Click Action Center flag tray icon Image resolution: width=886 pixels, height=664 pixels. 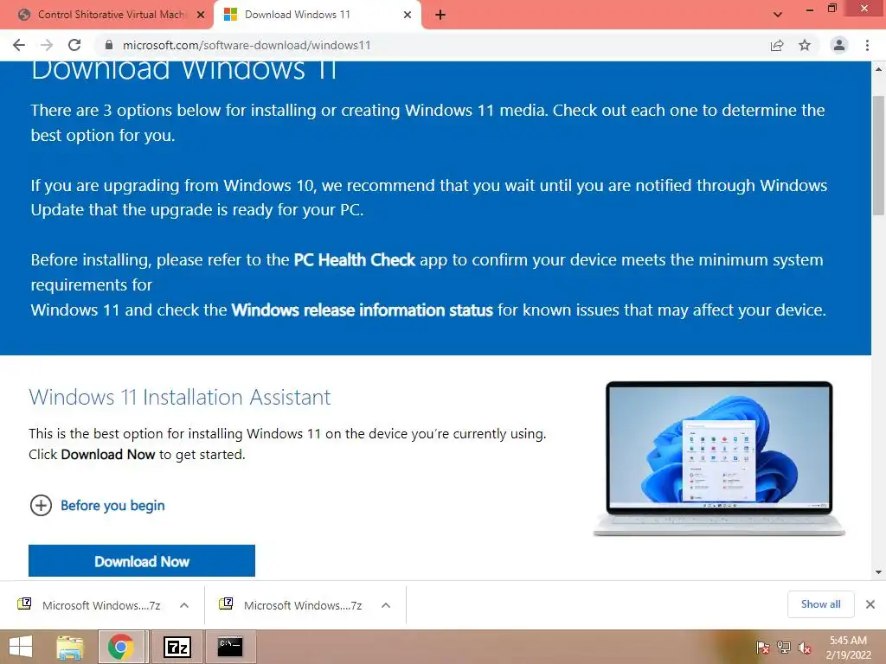click(762, 648)
